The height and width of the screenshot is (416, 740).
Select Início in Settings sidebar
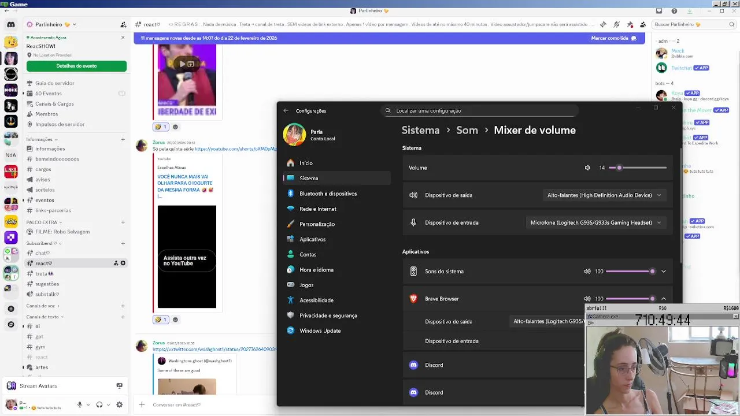336,163
